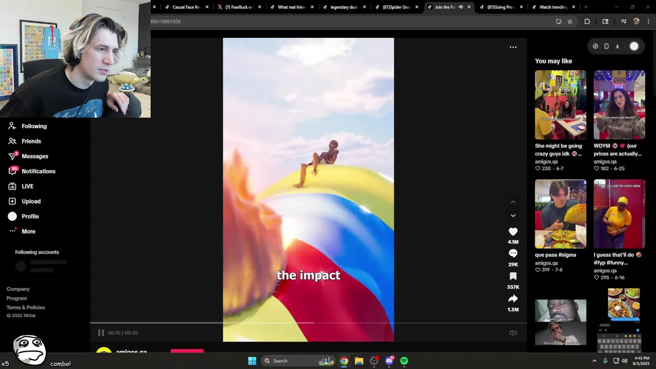Open Chrome extensions puzzle icon
This screenshot has width=656, height=369.
pyautogui.click(x=587, y=22)
